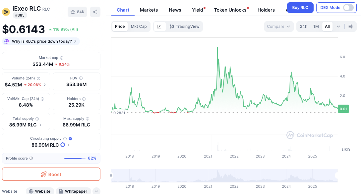Image resolution: width=361 pixels, height=194 pixels.
Task: Click the Buy RLC button
Action: click(x=300, y=8)
